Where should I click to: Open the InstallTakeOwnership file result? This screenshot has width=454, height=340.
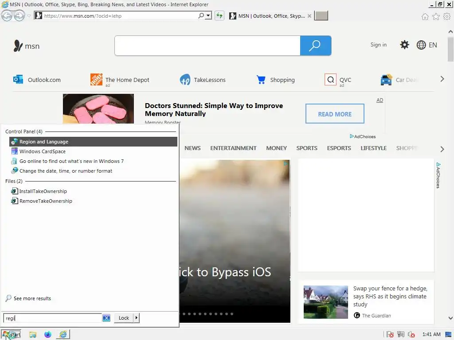pyautogui.click(x=93, y=191)
